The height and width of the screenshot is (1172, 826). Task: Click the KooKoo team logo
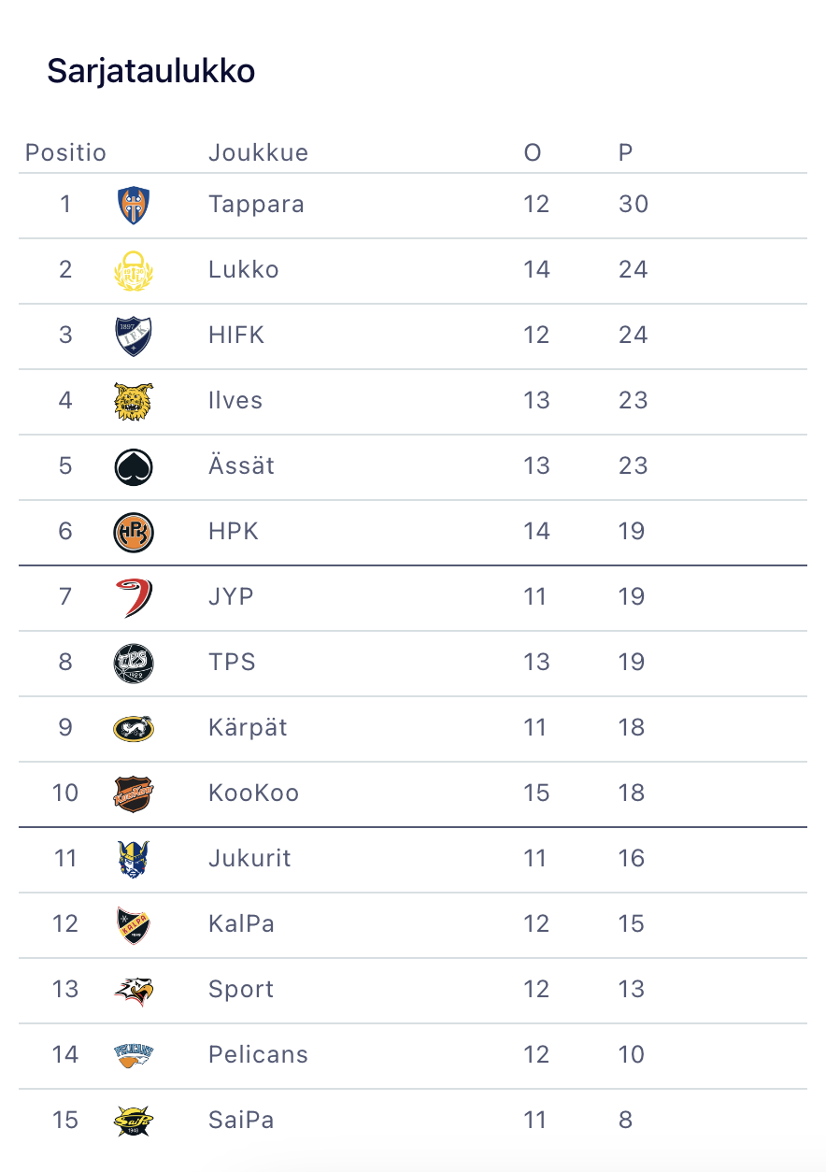(x=134, y=793)
